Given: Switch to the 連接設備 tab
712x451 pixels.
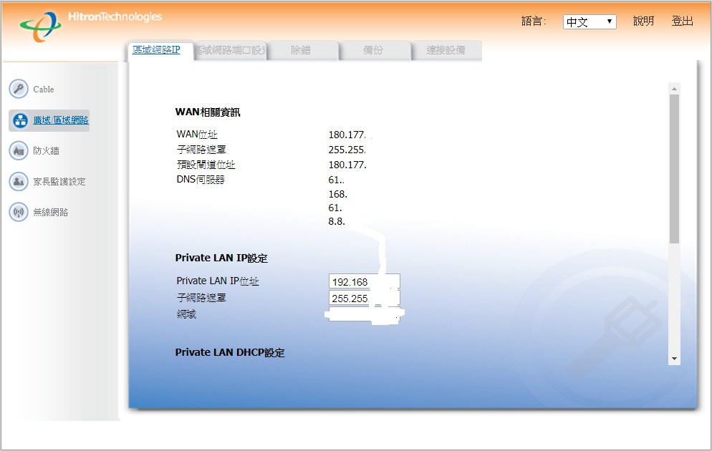Looking at the screenshot, I should pos(446,50).
